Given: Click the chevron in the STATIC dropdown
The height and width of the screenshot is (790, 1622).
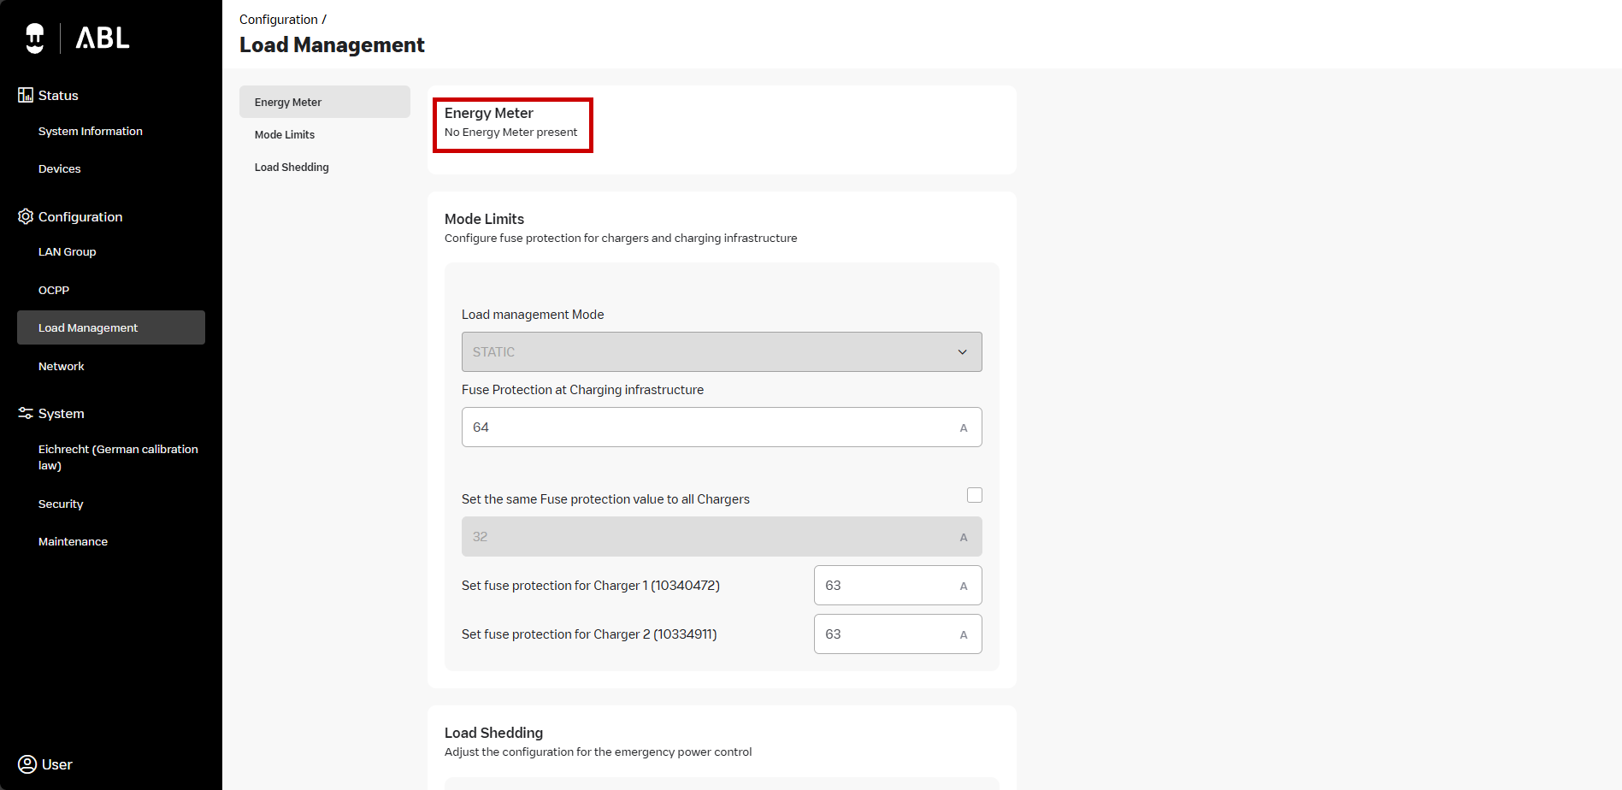Looking at the screenshot, I should coord(962,352).
